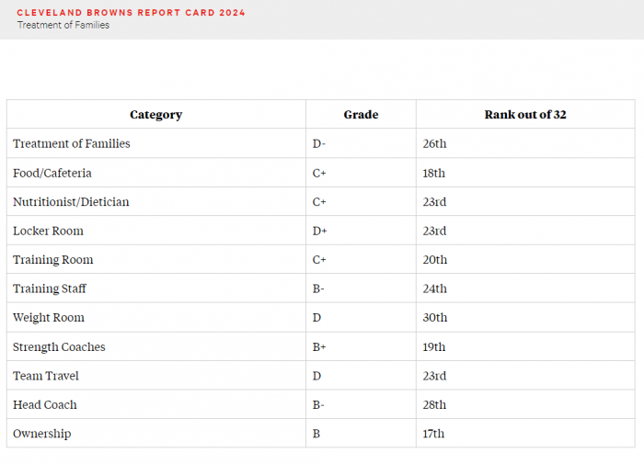Image resolution: width=644 pixels, height=464 pixels.
Task: Click the Weight Room D grade cell
Action: (x=361, y=318)
